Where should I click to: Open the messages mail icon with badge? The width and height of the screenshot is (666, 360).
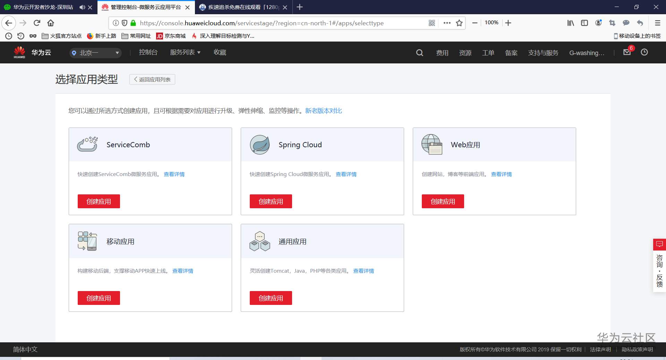[x=627, y=52]
